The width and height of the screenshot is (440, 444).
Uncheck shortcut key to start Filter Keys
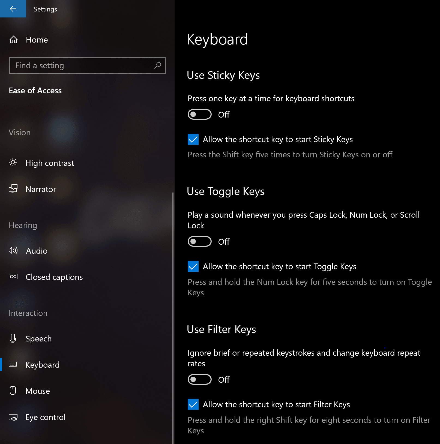pyautogui.click(x=193, y=404)
